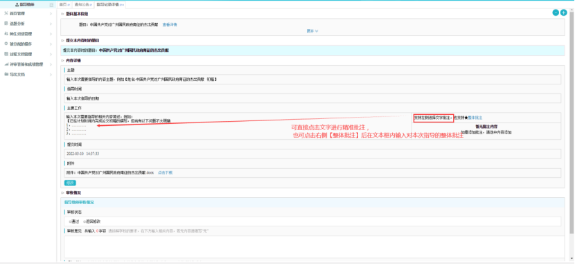
Task: Collapse the 审核情况 section triangle
Action: tap(63, 192)
